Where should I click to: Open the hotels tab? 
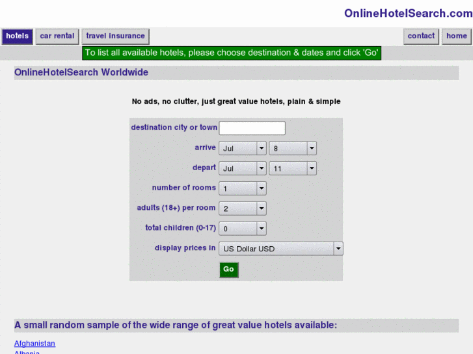17,36
